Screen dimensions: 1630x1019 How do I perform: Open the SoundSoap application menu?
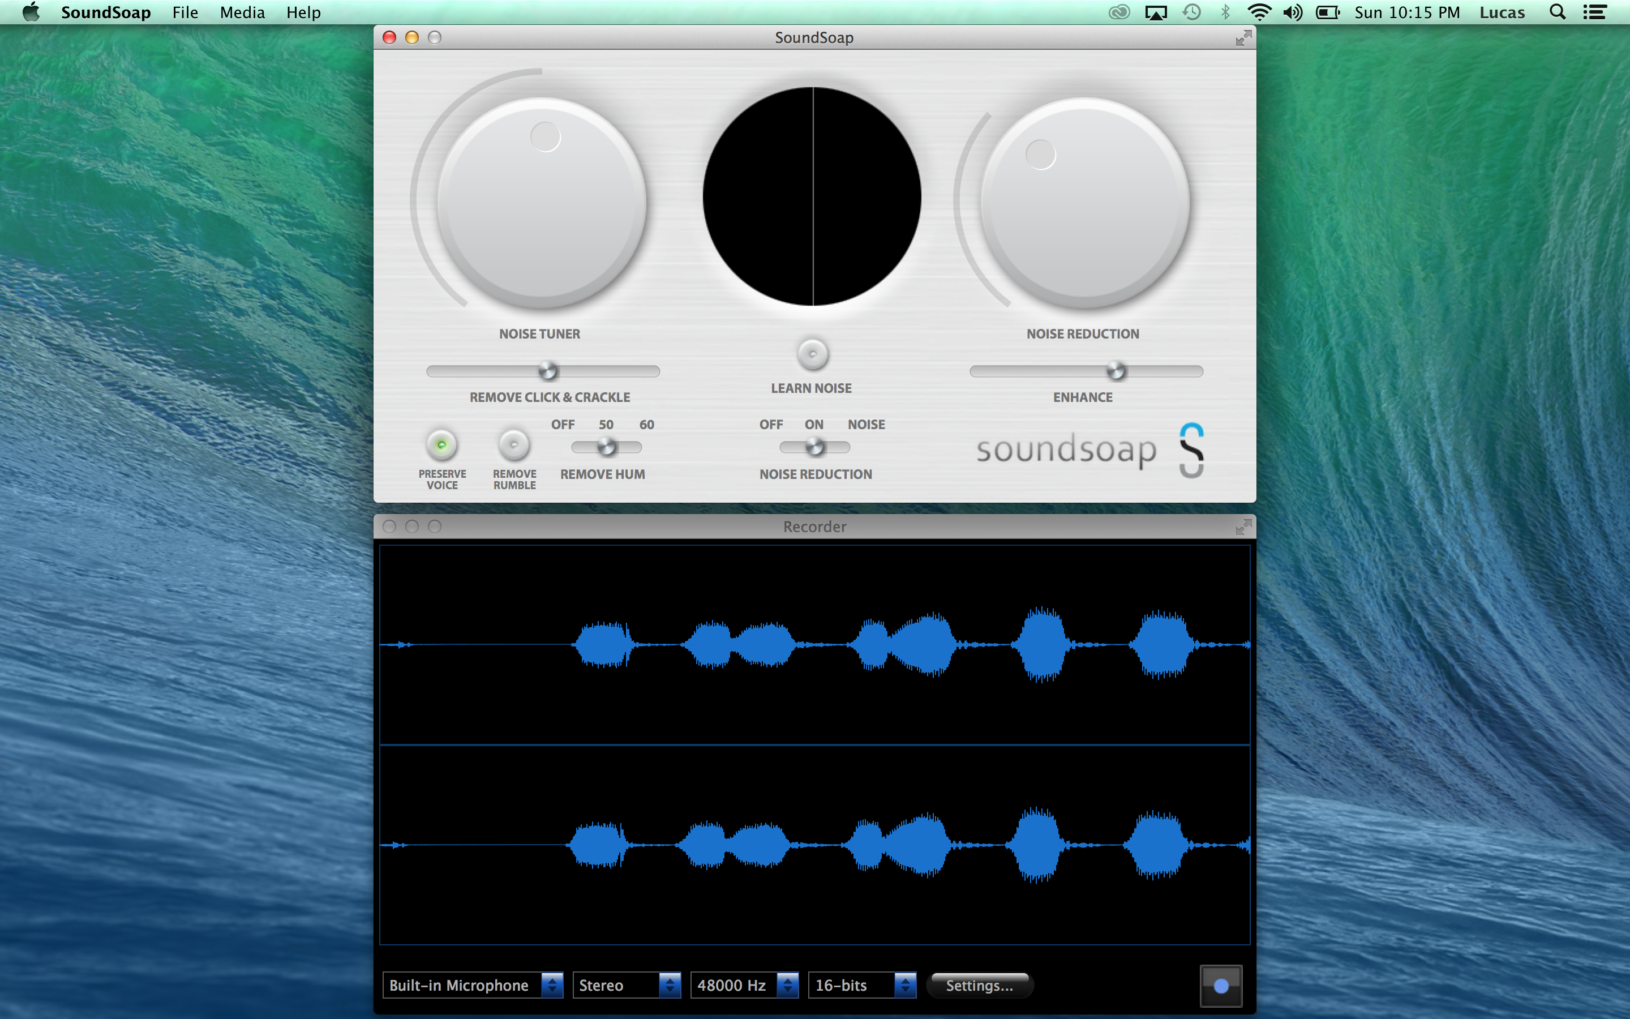pos(106,12)
